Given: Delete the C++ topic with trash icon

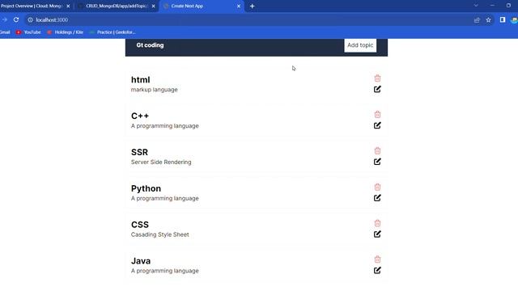Looking at the screenshot, I should pos(377,115).
